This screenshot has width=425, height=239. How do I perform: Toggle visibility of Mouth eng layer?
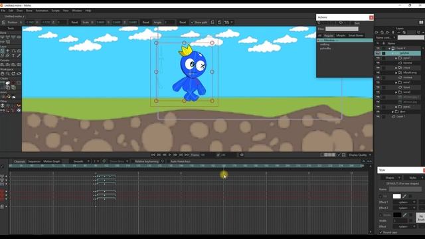click(x=378, y=72)
